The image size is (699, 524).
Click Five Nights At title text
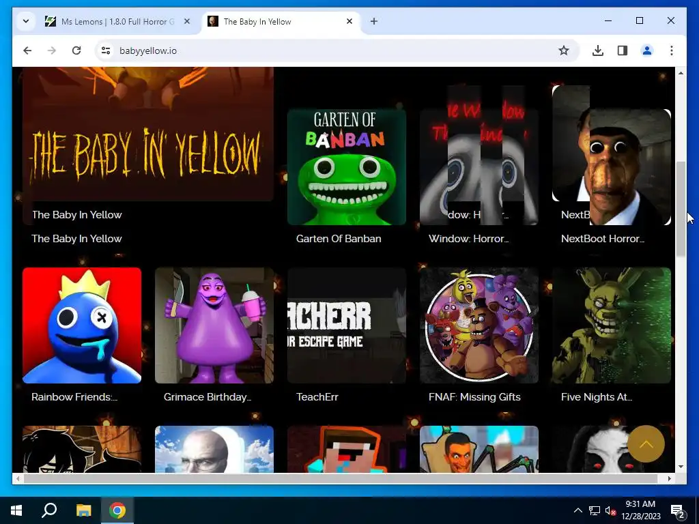pos(597,397)
